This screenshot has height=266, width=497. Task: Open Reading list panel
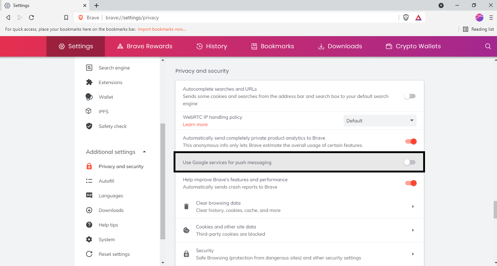click(478, 29)
